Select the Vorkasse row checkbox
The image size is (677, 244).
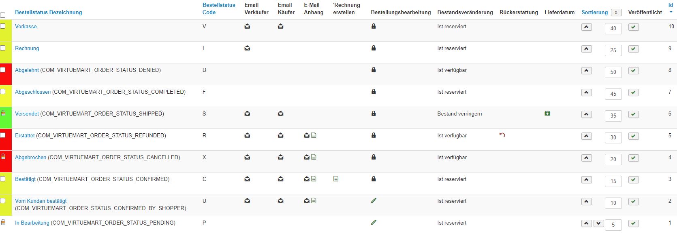[3, 26]
